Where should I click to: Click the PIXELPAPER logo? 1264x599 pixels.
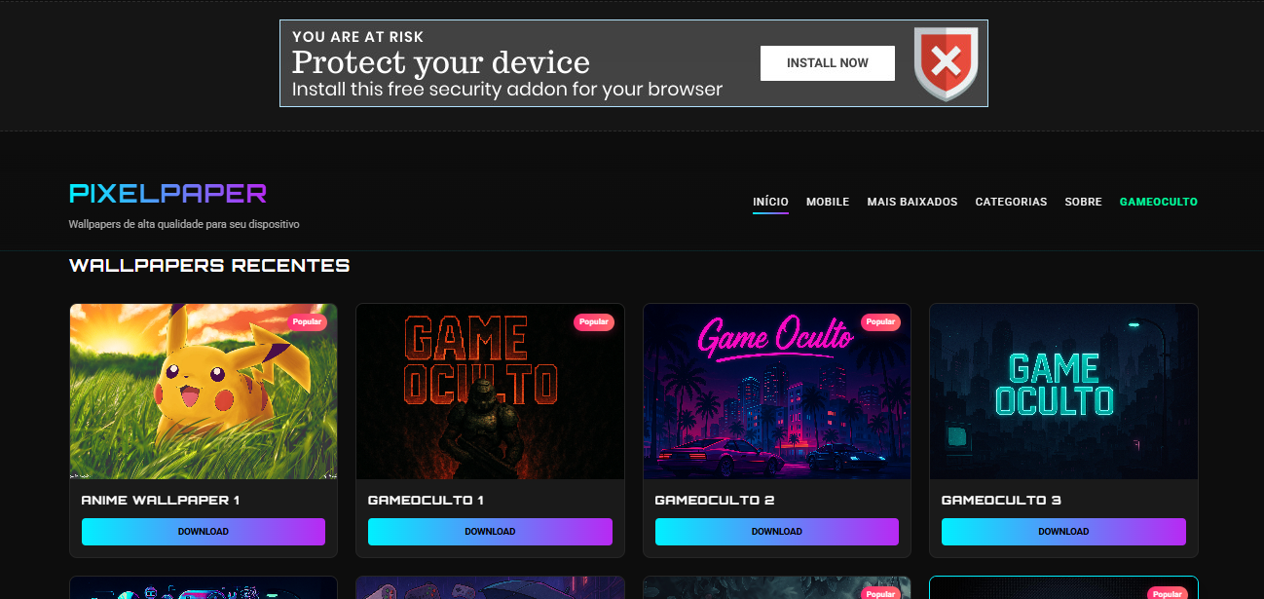click(x=167, y=194)
